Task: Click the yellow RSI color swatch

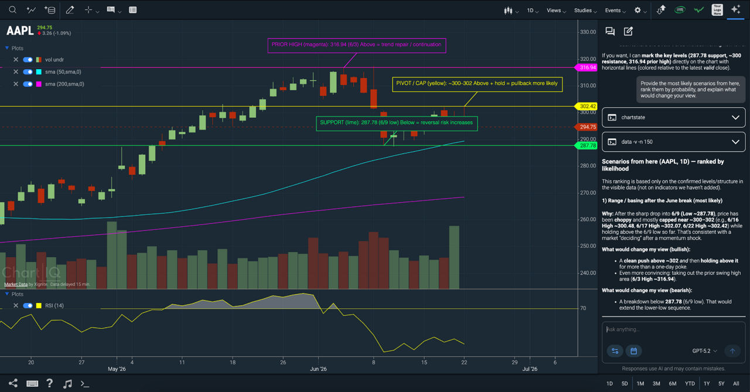Action: click(39, 305)
